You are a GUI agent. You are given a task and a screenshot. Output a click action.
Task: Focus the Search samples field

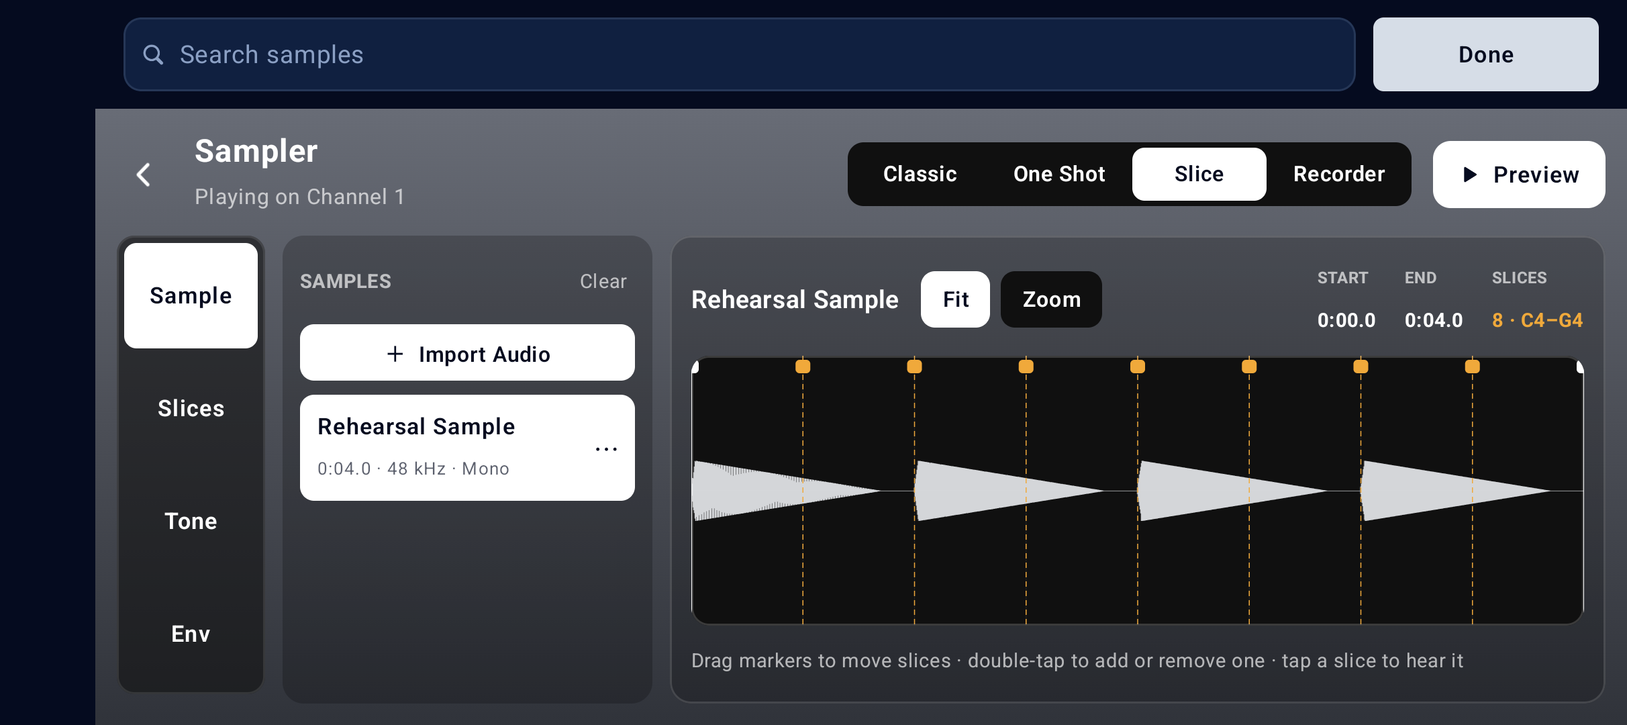739,54
